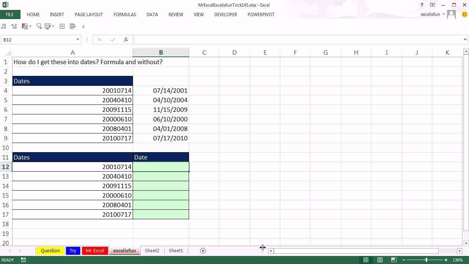Viewport: 469px width, 264px height.
Task: Click the next sheet navigation arrow
Action: 20,250
